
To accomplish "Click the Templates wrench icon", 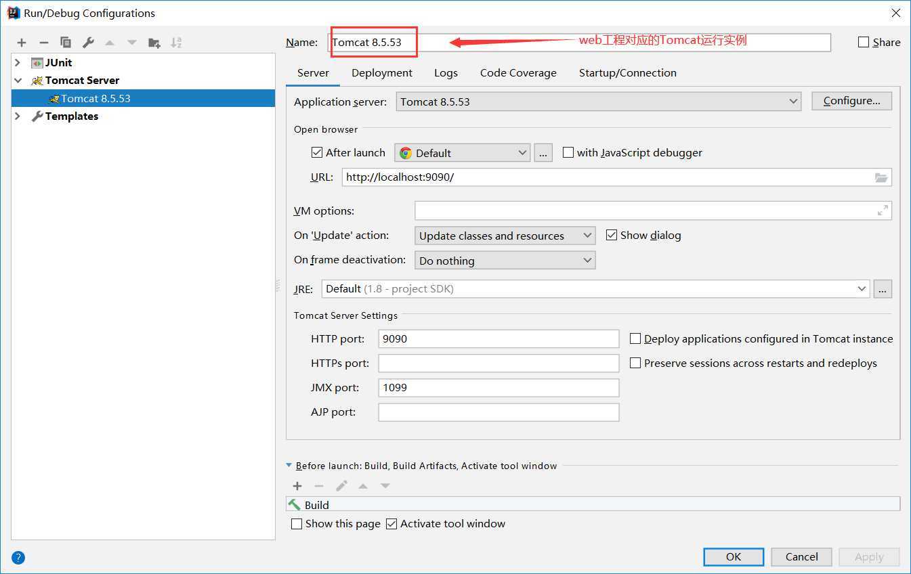I will (x=37, y=116).
